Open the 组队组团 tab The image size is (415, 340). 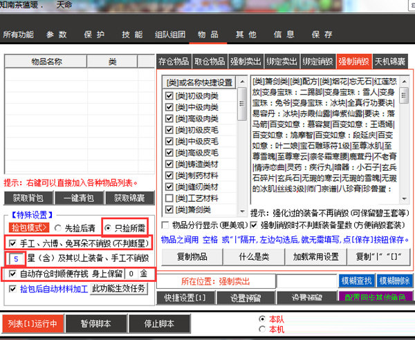pos(170,35)
